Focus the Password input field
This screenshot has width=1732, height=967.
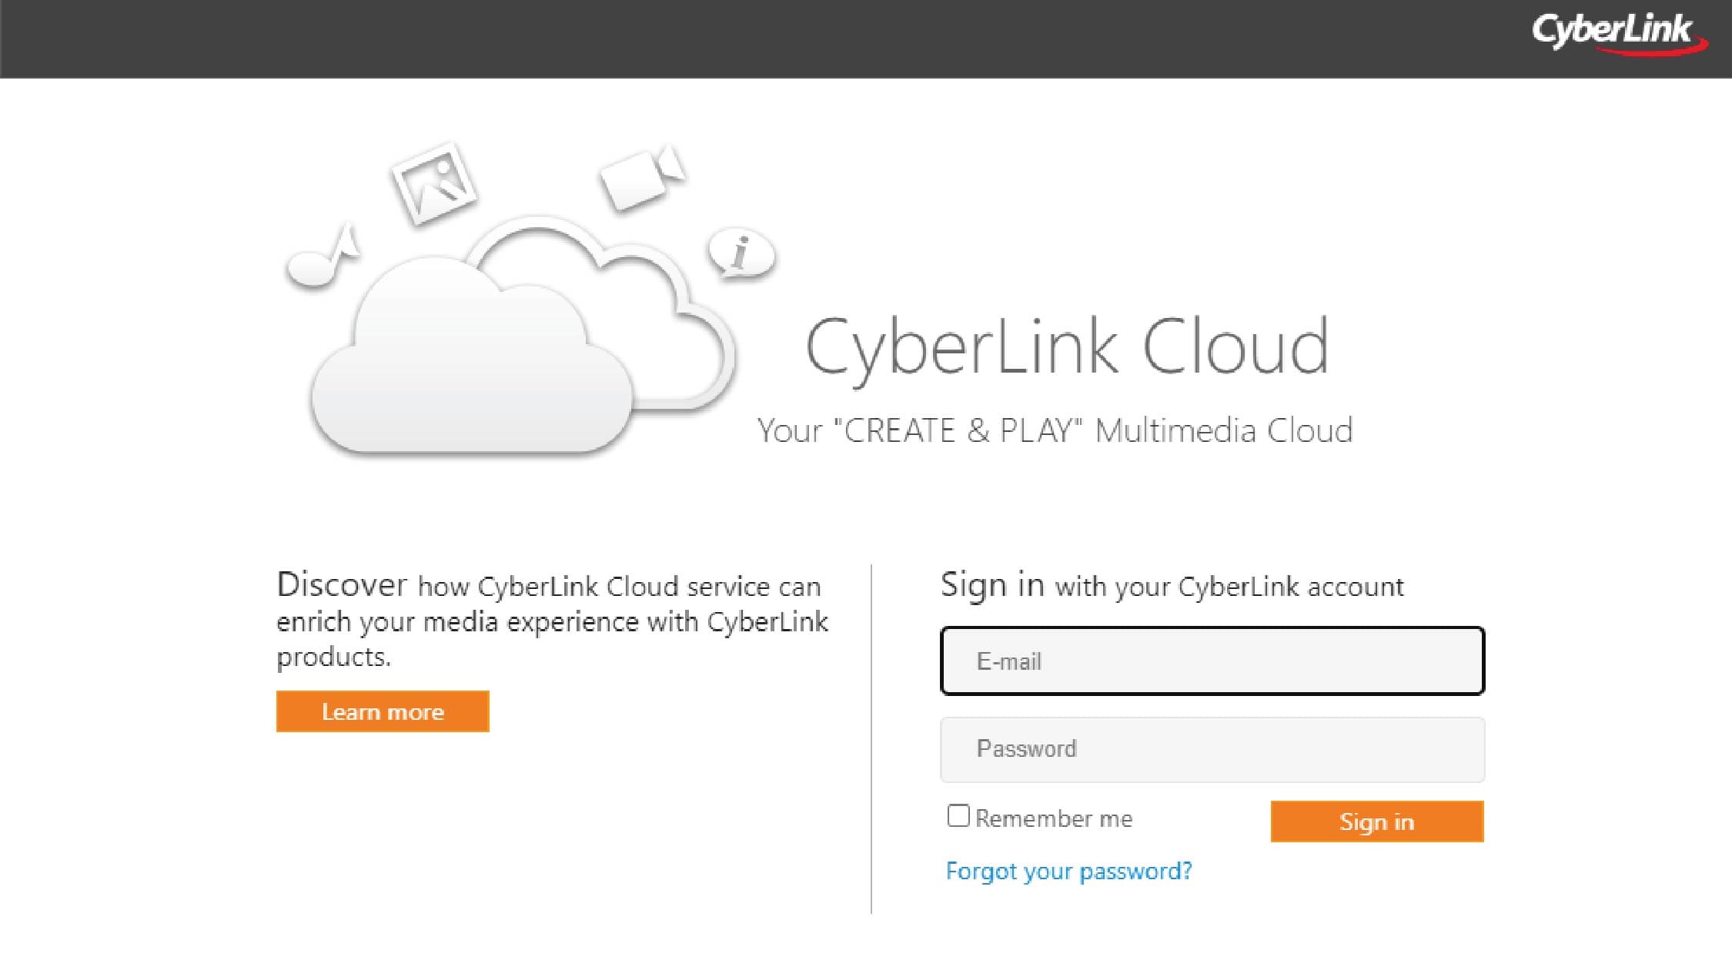pos(1212,750)
